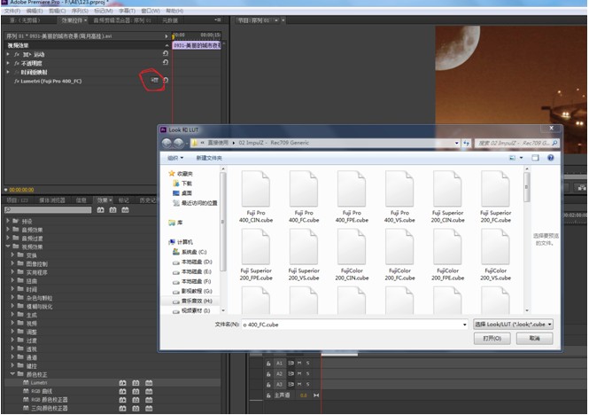Reset the 运动 effect parameters
The image size is (589, 415).
click(x=166, y=54)
